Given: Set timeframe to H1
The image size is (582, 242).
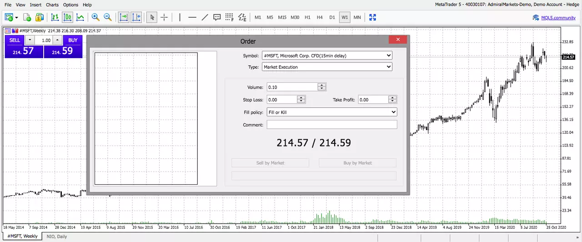Looking at the screenshot, I should (x=307, y=17).
